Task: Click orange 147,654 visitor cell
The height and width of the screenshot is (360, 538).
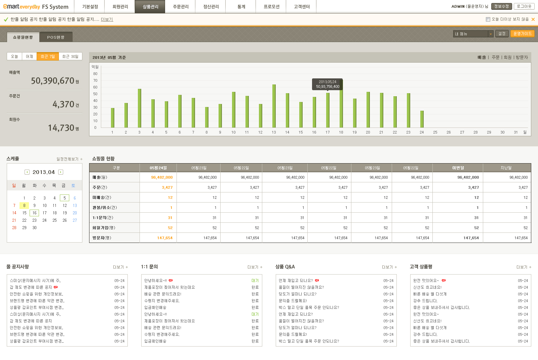Action: (x=165, y=238)
